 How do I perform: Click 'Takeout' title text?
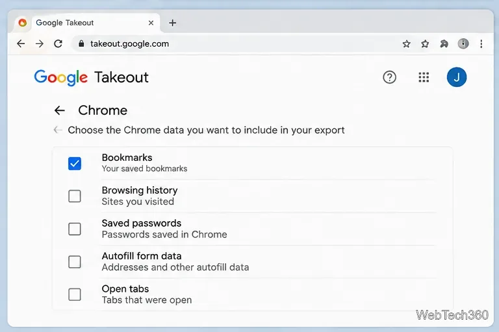pos(122,77)
